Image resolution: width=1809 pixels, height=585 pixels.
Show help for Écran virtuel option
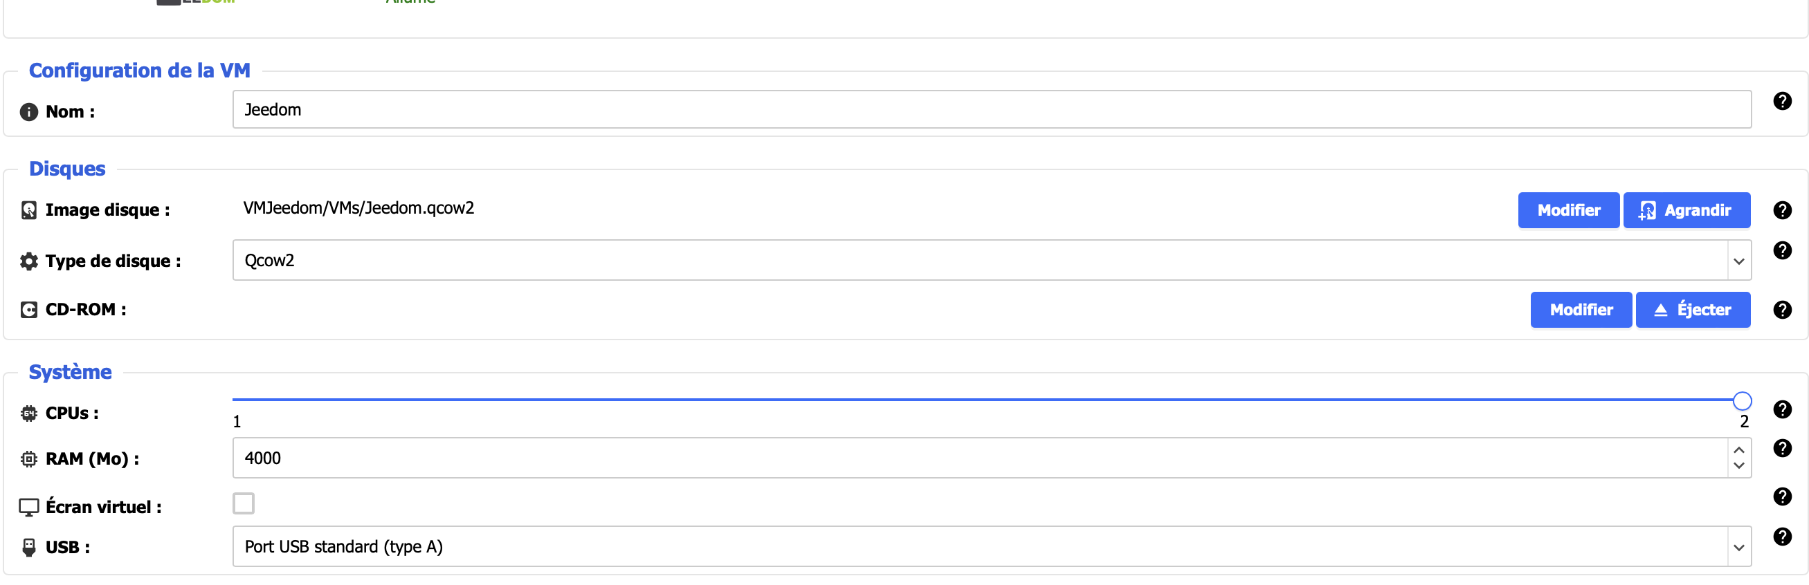point(1781,496)
